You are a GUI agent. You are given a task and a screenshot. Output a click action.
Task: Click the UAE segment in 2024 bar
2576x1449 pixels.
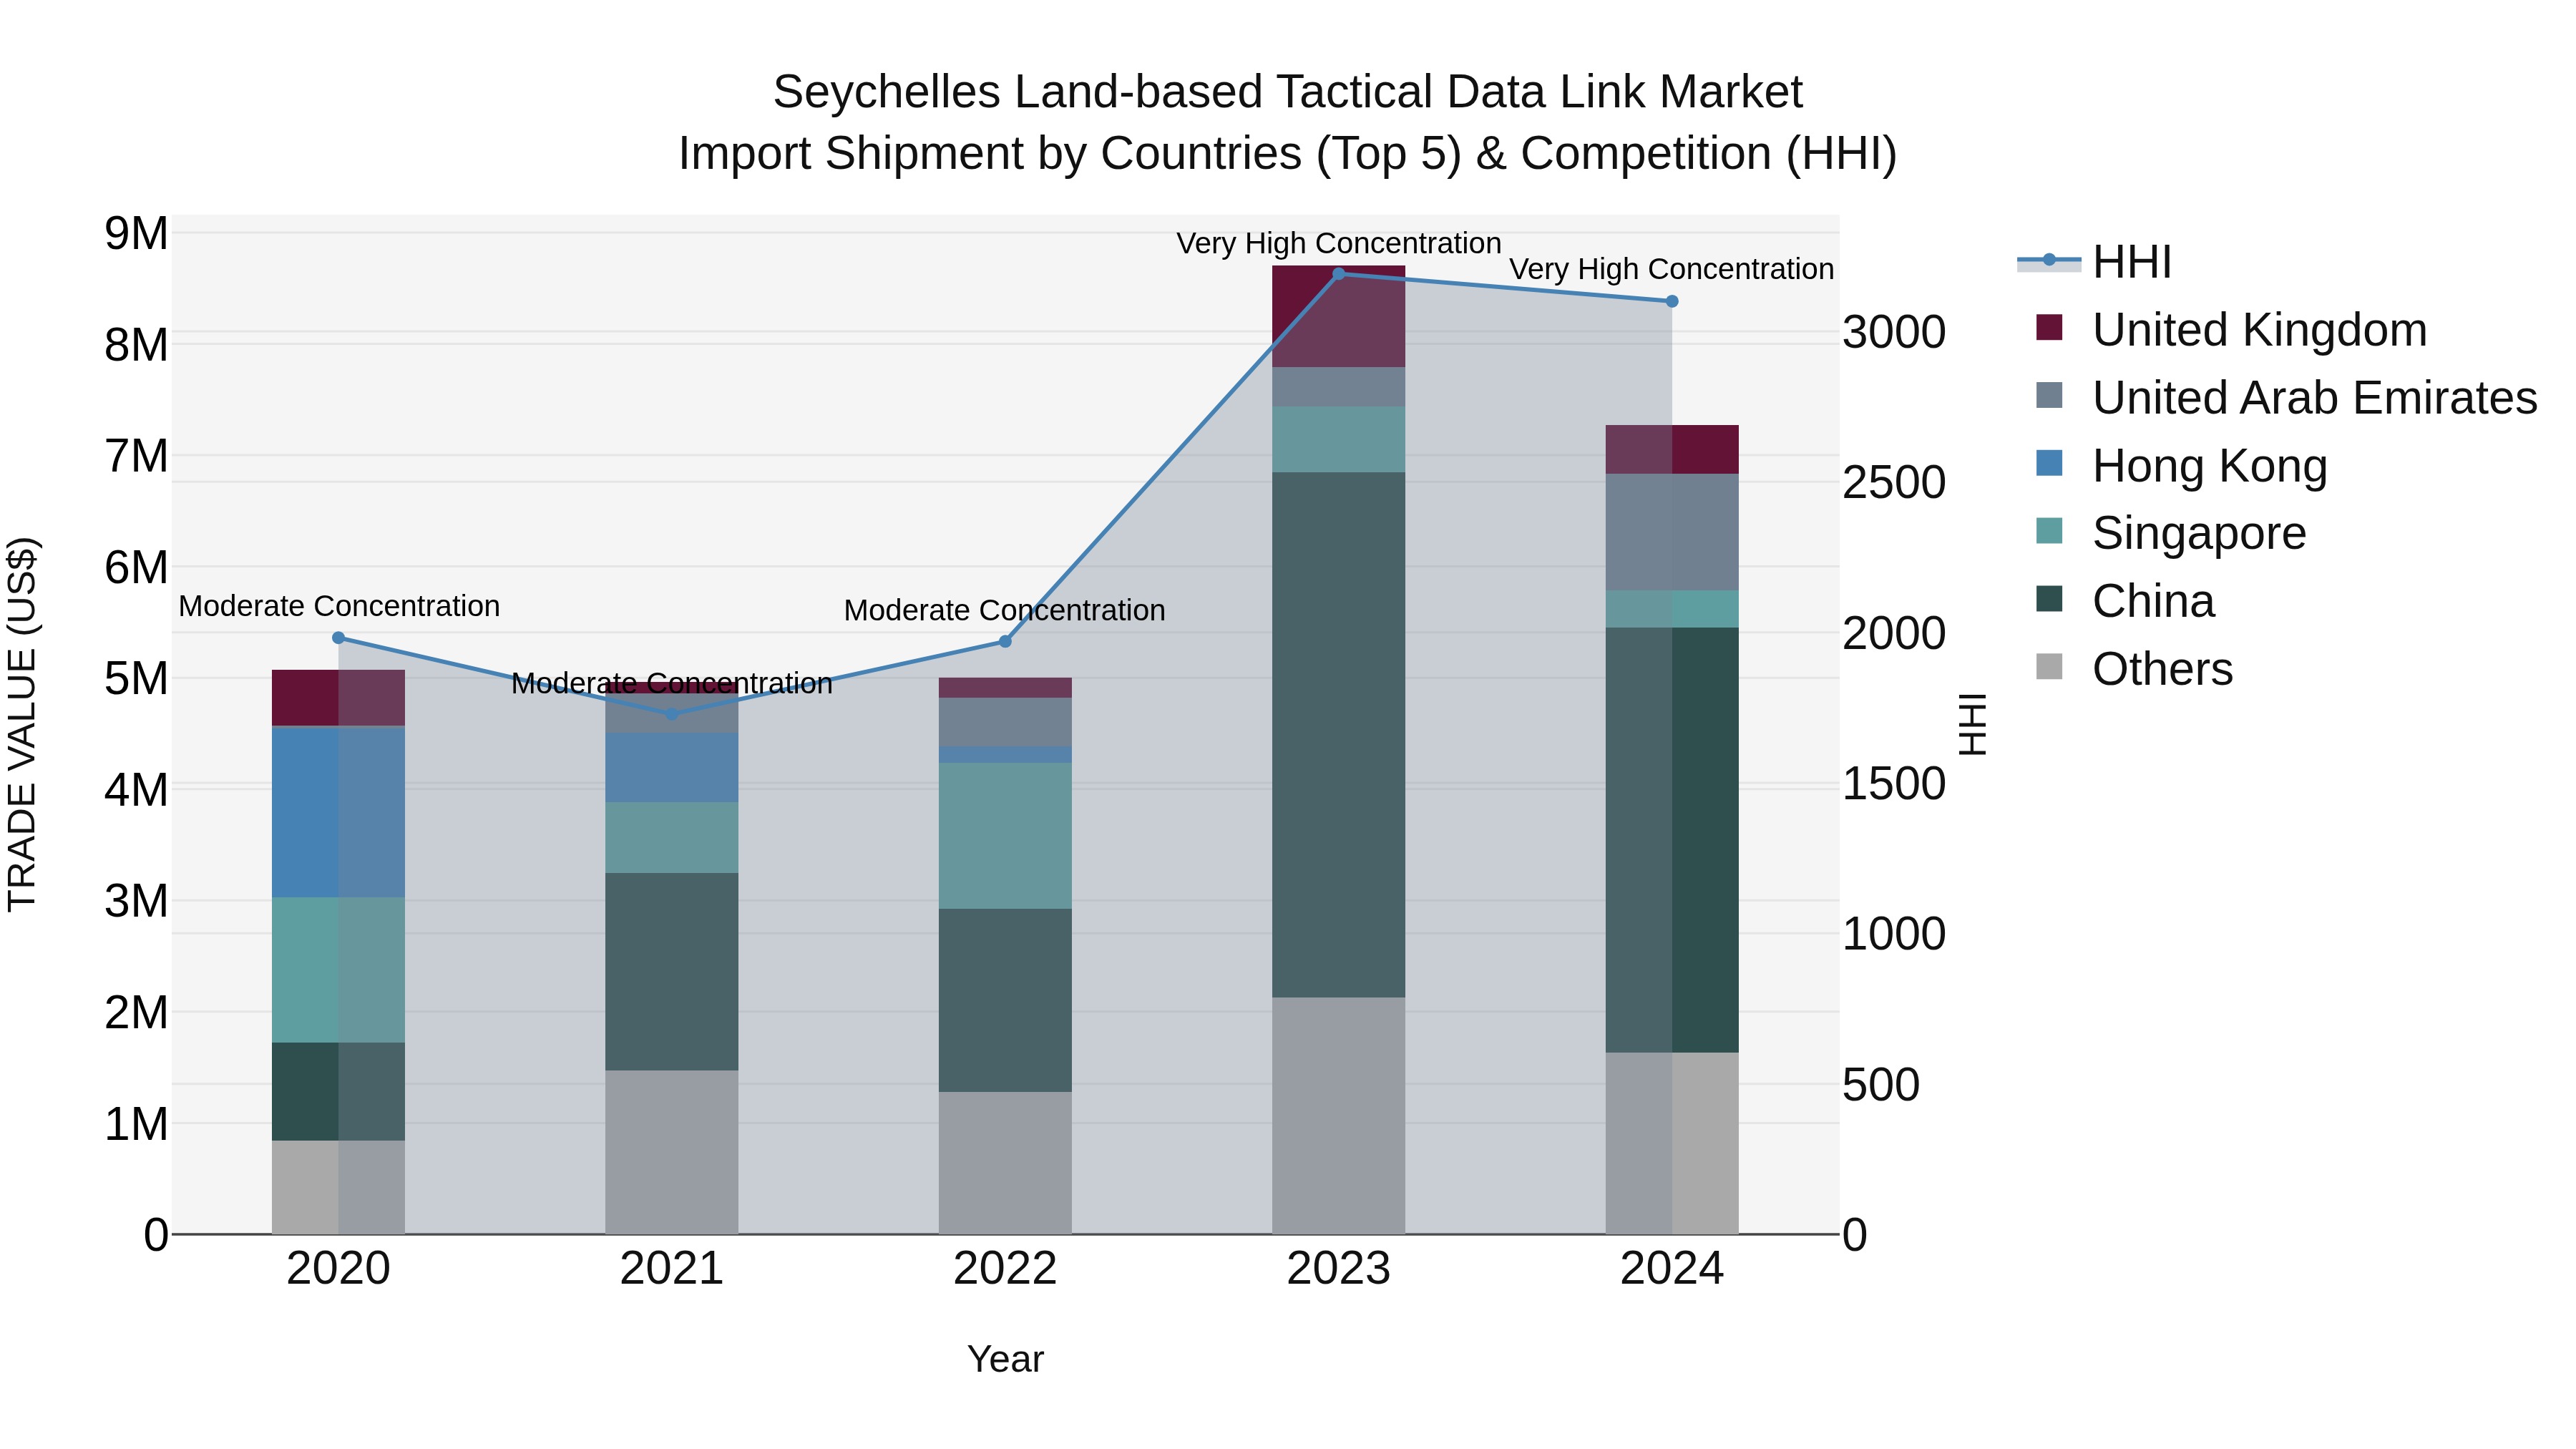pos(1672,532)
